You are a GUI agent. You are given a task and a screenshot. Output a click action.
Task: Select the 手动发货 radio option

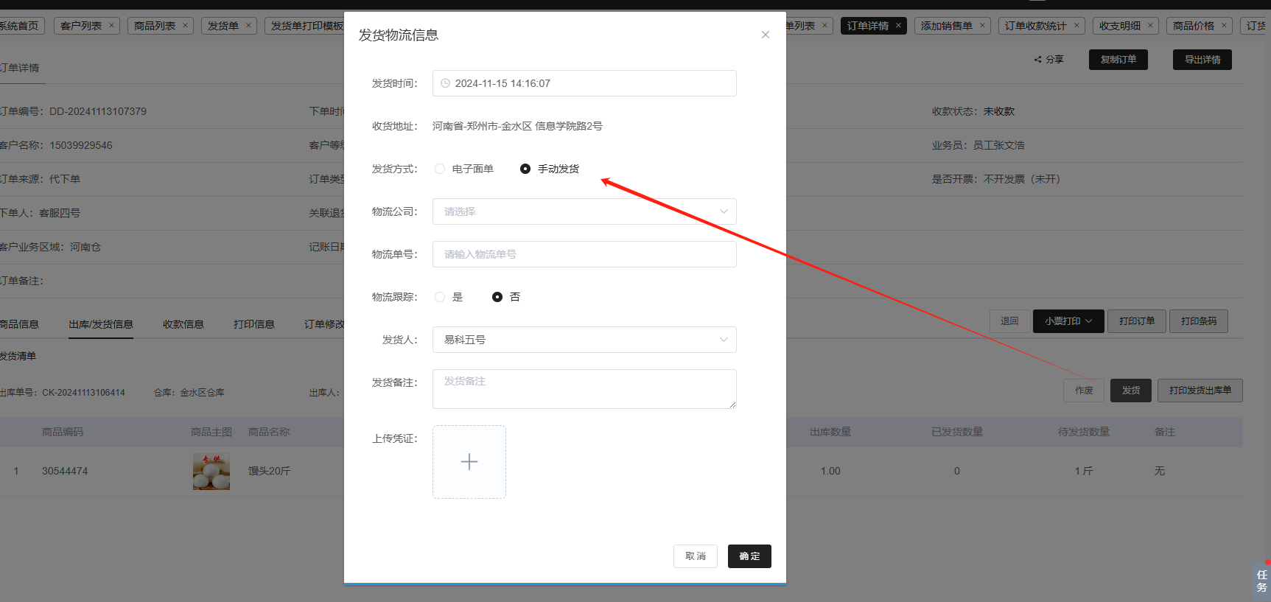[x=525, y=169]
